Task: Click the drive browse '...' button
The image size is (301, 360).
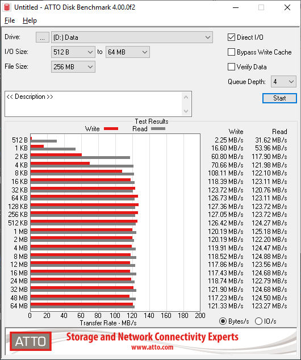Action: tap(42, 37)
